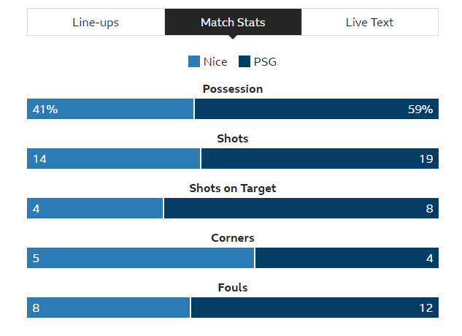Select PSG's 19 shots bar
462x336 pixels.
[x=320, y=159]
